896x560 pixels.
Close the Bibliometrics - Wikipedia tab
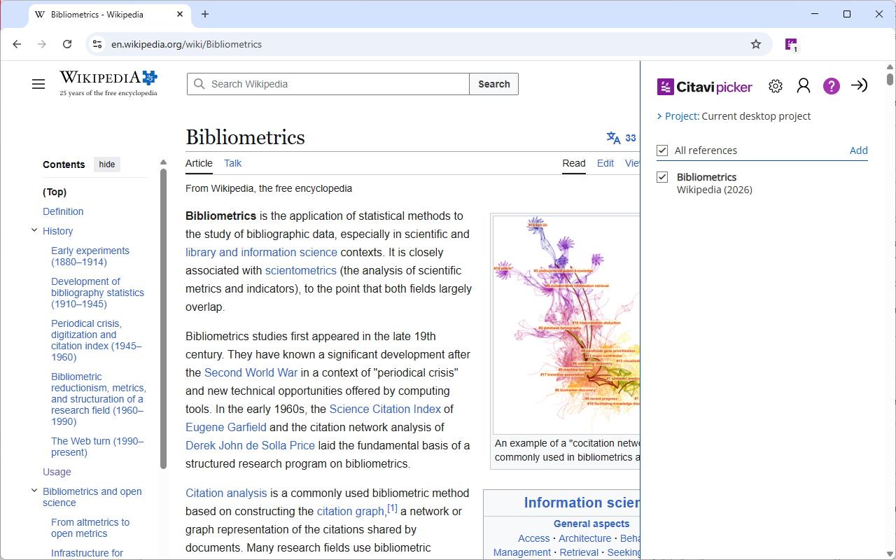[180, 14]
